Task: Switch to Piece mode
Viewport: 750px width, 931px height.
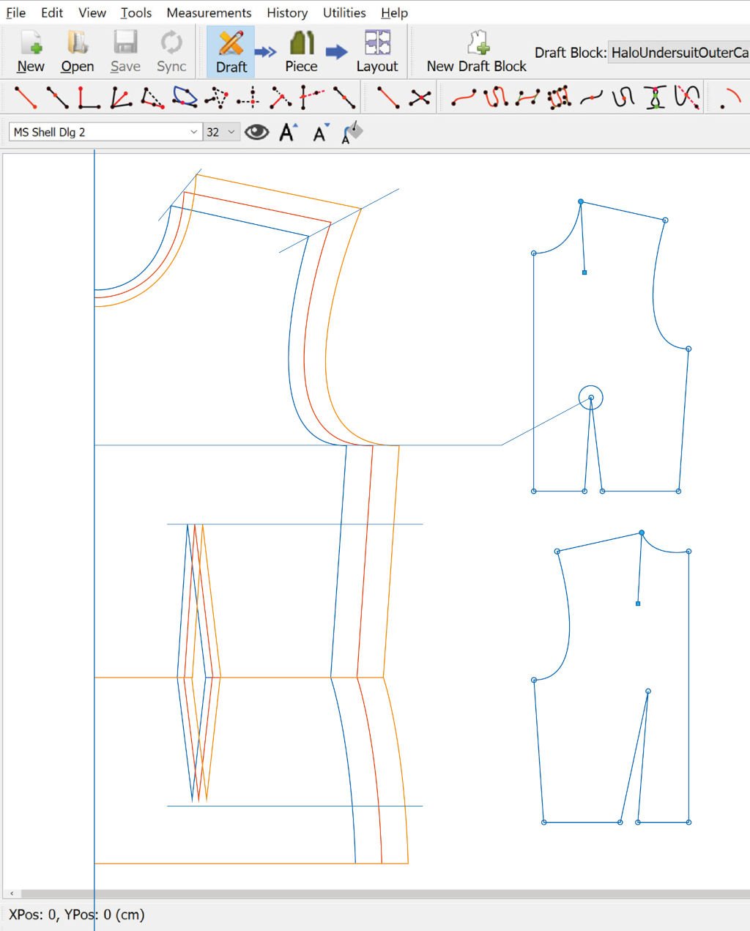Action: click(x=301, y=51)
